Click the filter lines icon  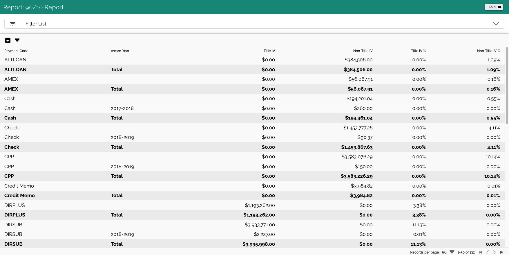[x=13, y=24]
